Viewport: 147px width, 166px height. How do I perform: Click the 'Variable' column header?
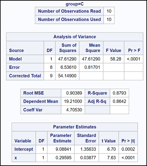point(23,141)
